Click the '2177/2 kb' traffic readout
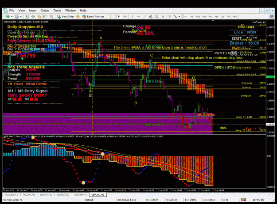 click(x=258, y=200)
